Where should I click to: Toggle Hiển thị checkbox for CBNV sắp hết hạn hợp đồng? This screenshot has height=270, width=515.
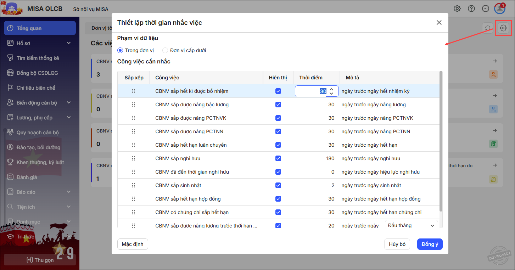(278, 199)
